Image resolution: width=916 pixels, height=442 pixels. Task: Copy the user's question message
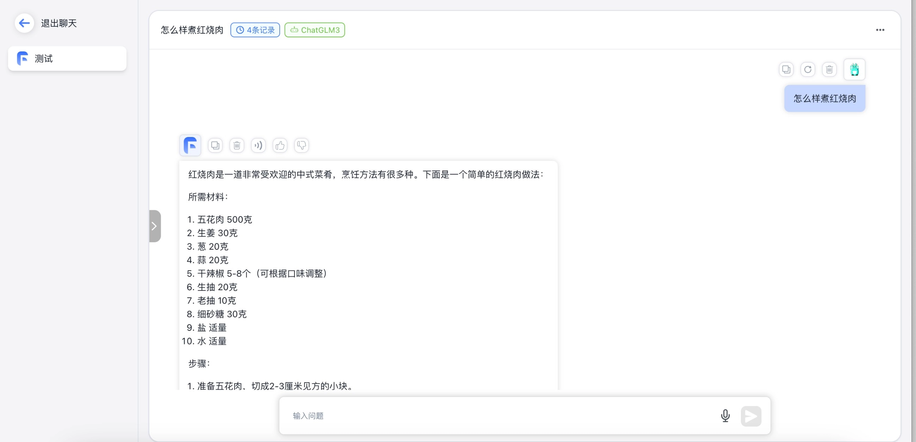[786, 69]
